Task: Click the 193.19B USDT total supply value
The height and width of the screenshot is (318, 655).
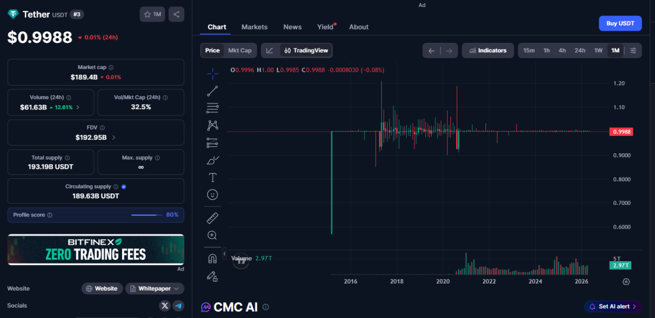Action: tap(51, 167)
